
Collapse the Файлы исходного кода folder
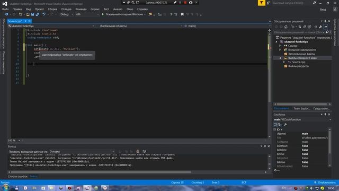[280, 58]
